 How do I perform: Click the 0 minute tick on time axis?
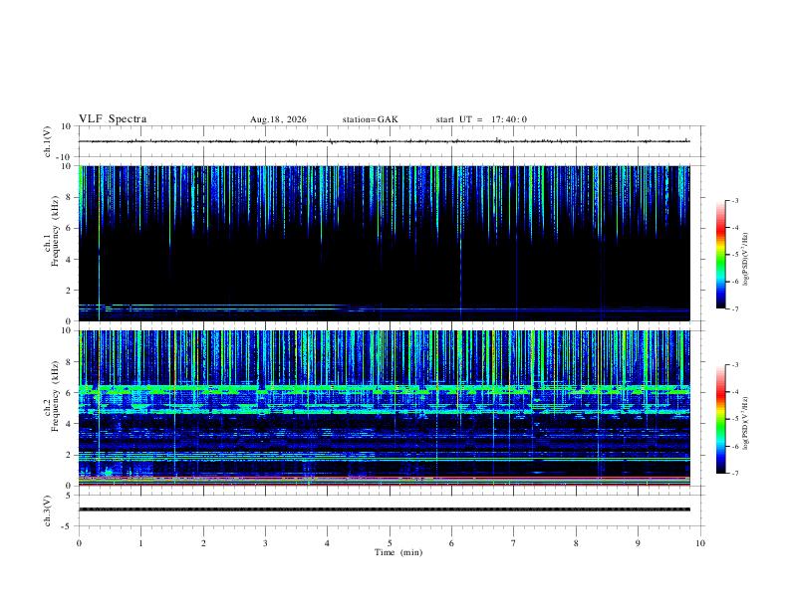click(x=79, y=543)
